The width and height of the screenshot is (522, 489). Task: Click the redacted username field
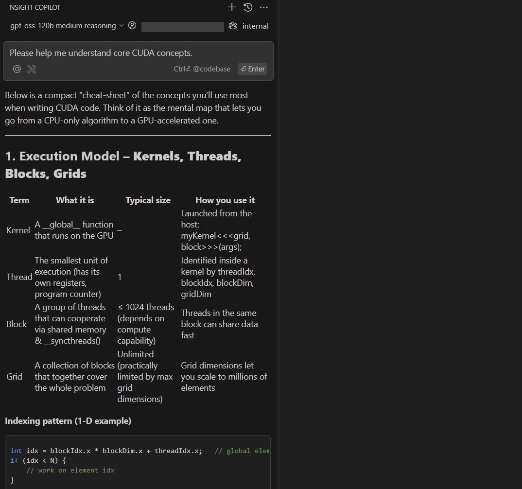[182, 26]
